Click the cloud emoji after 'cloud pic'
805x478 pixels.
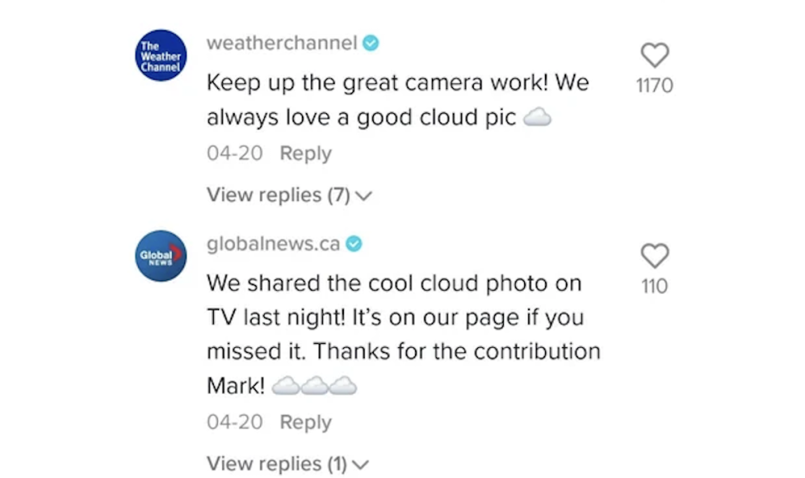point(537,119)
